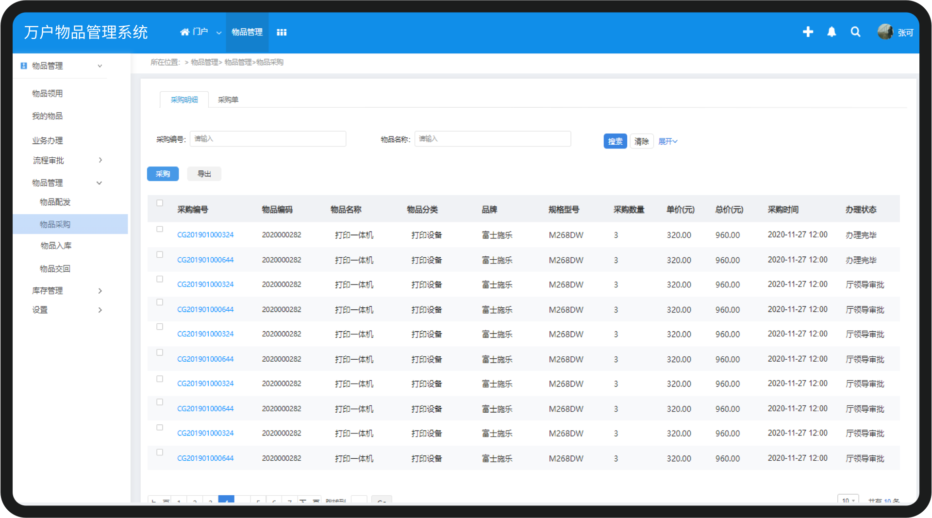The height and width of the screenshot is (518, 932).
Task: Expand the 门户 dropdown arrow
Action: (219, 33)
